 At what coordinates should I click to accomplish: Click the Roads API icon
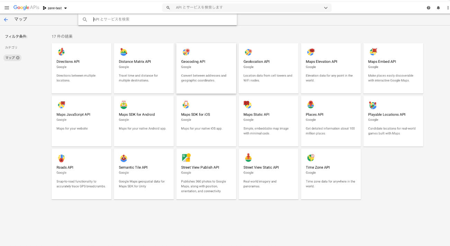click(61, 158)
